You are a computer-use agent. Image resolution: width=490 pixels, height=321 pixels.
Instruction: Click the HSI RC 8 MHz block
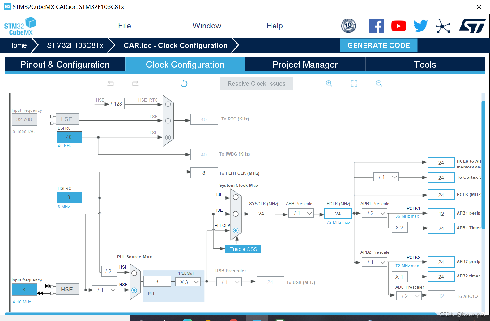pyautogui.click(x=69, y=197)
